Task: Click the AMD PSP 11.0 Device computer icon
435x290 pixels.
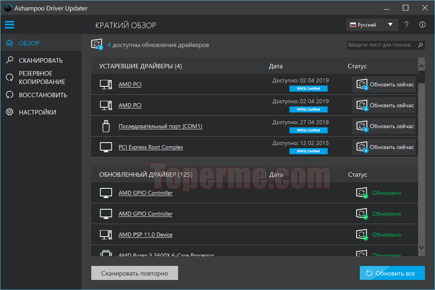Action: [106, 235]
